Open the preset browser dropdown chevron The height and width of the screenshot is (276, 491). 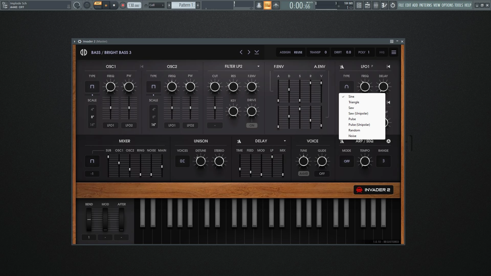(257, 52)
